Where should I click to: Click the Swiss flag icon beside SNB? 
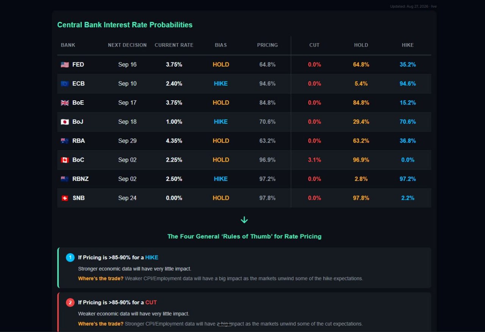[x=65, y=198]
